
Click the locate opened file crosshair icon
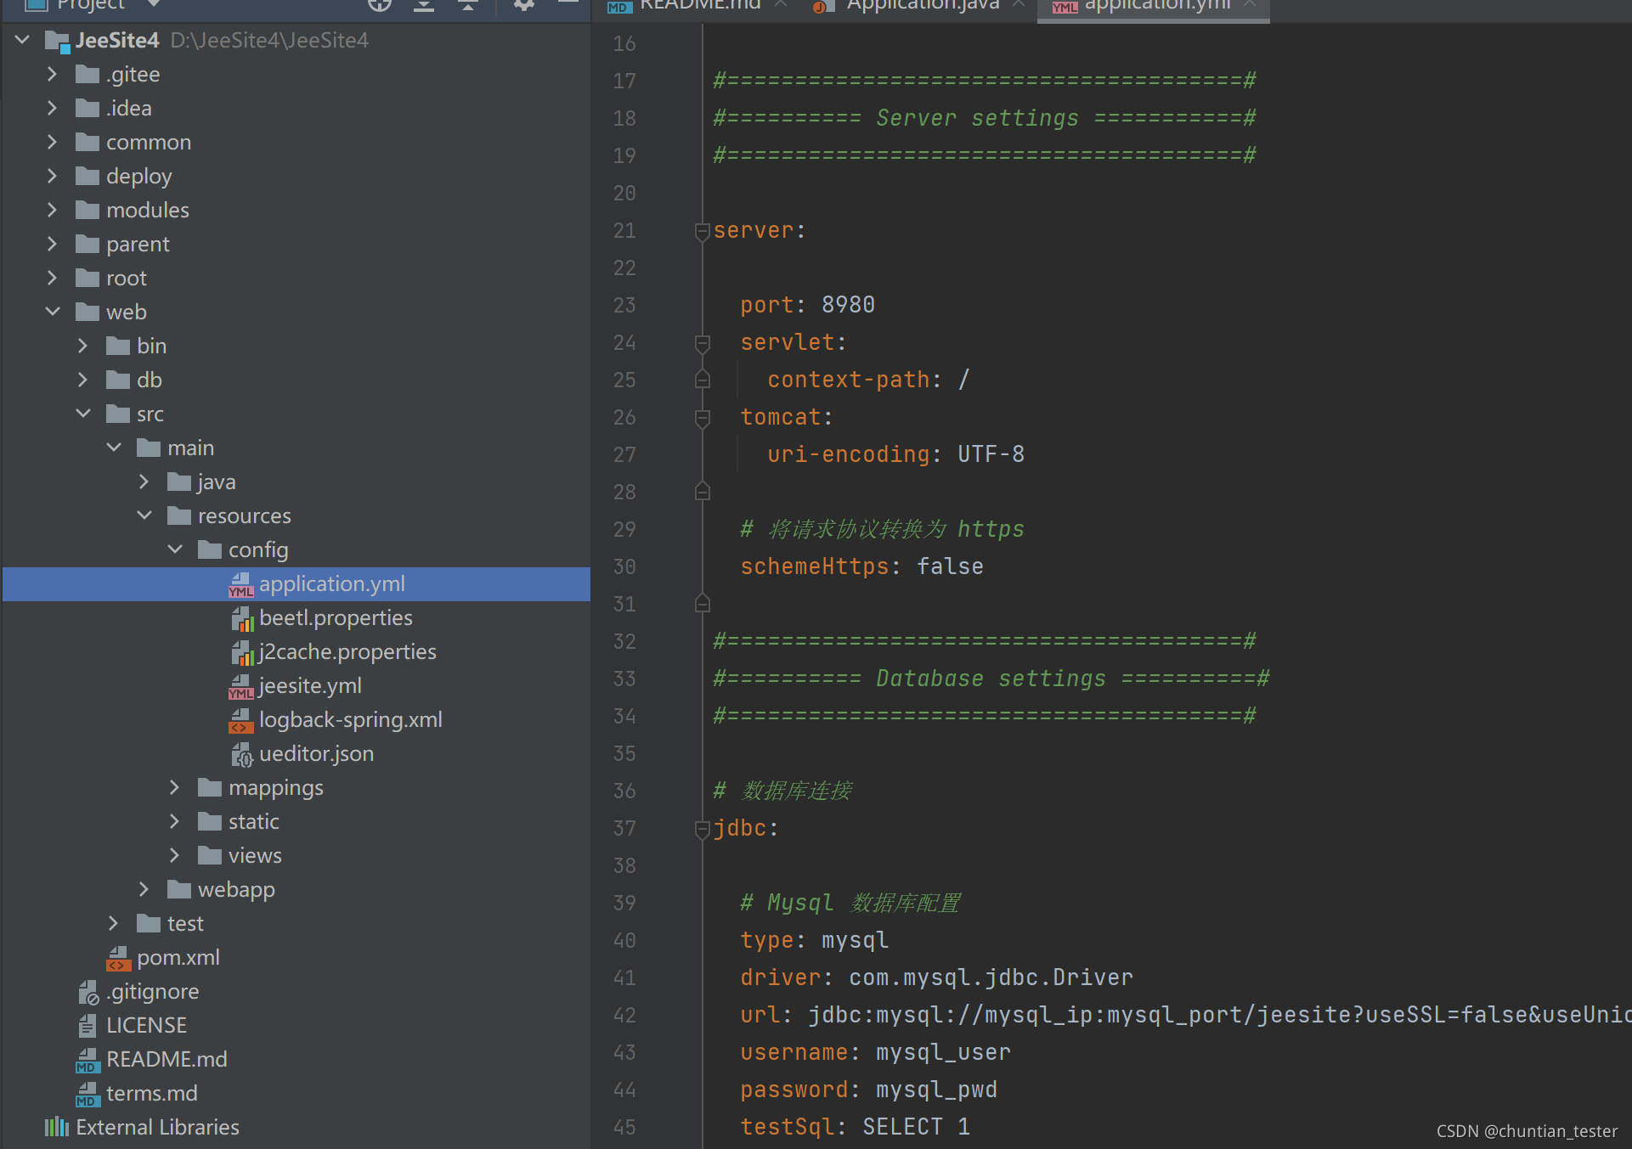pyautogui.click(x=379, y=5)
